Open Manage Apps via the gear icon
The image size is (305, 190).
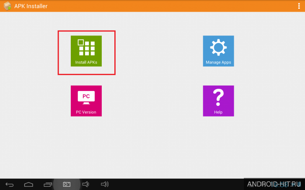[x=218, y=47]
